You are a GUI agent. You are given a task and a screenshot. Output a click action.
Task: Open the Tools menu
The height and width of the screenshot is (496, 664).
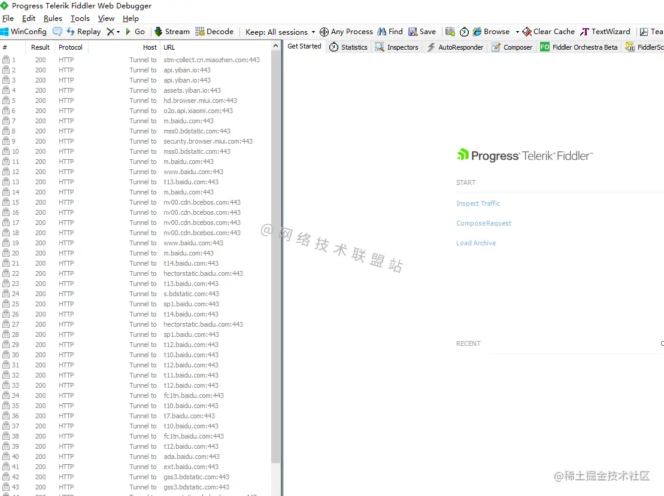[x=80, y=18]
